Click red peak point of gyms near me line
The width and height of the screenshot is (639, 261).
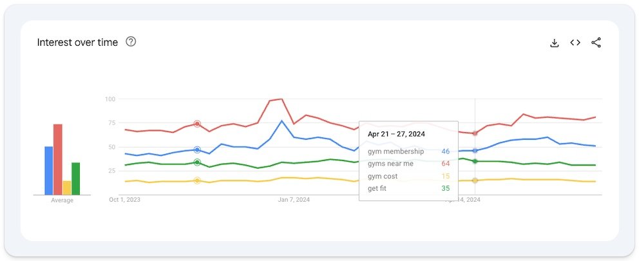[x=281, y=99]
